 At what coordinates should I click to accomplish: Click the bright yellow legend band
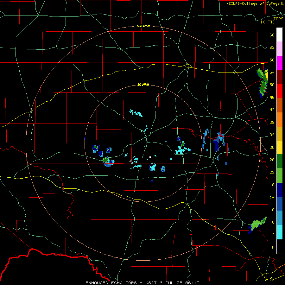click(280, 148)
